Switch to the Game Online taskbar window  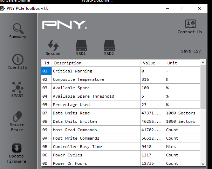[x=15, y=1]
